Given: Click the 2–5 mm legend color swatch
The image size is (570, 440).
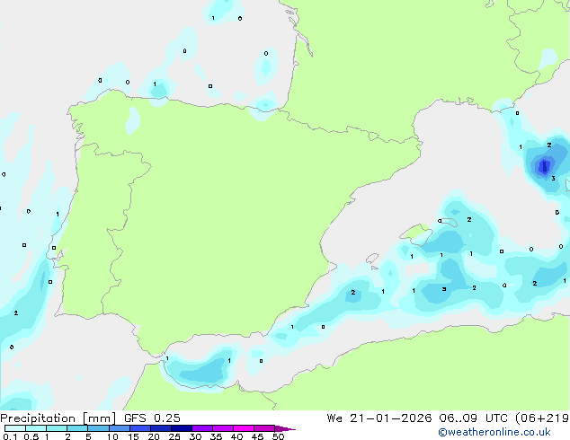Looking at the screenshot, I should (x=77, y=428).
